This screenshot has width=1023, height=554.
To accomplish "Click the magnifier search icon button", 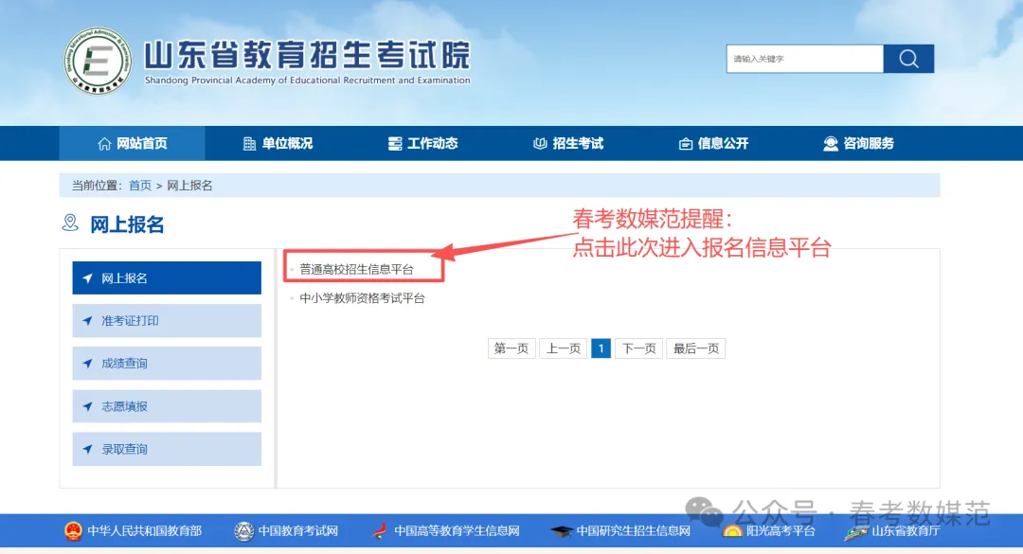I will pyautogui.click(x=908, y=59).
